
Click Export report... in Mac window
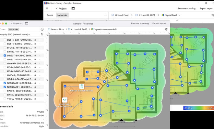(160, 23)
